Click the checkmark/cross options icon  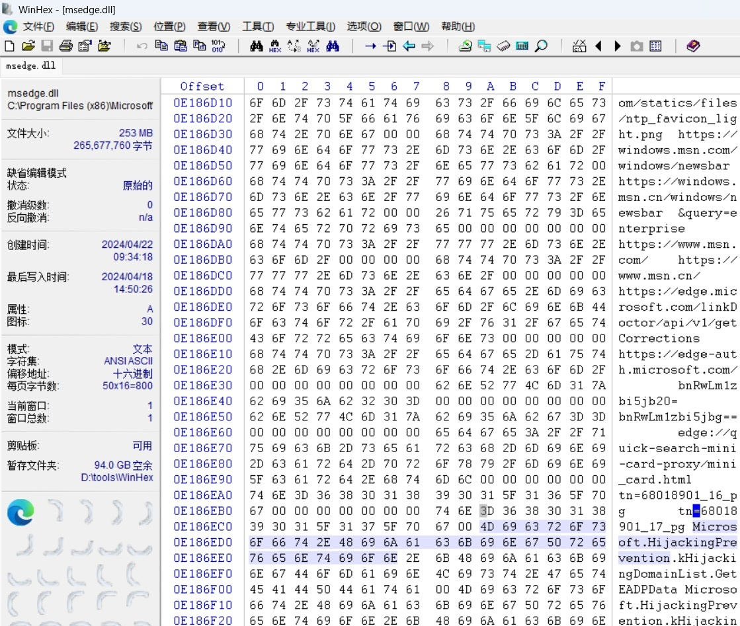pyautogui.click(x=579, y=46)
